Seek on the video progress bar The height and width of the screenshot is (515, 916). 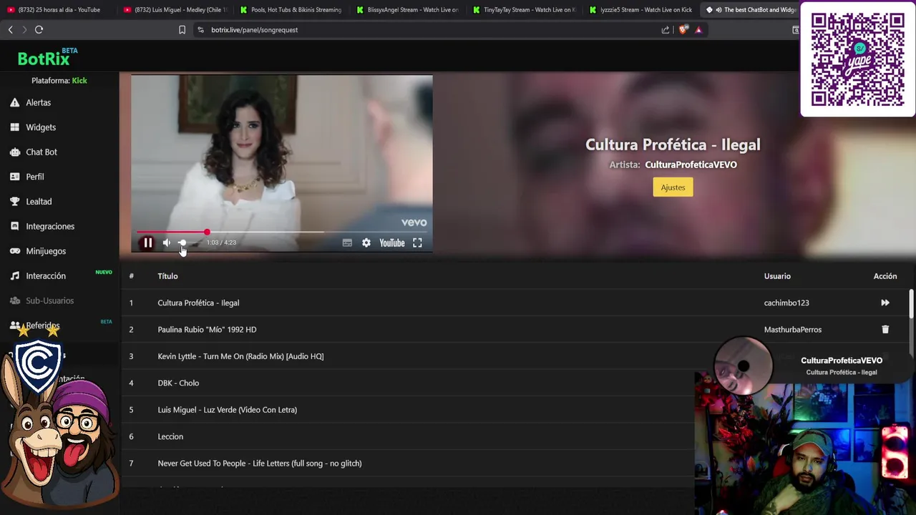(x=282, y=232)
